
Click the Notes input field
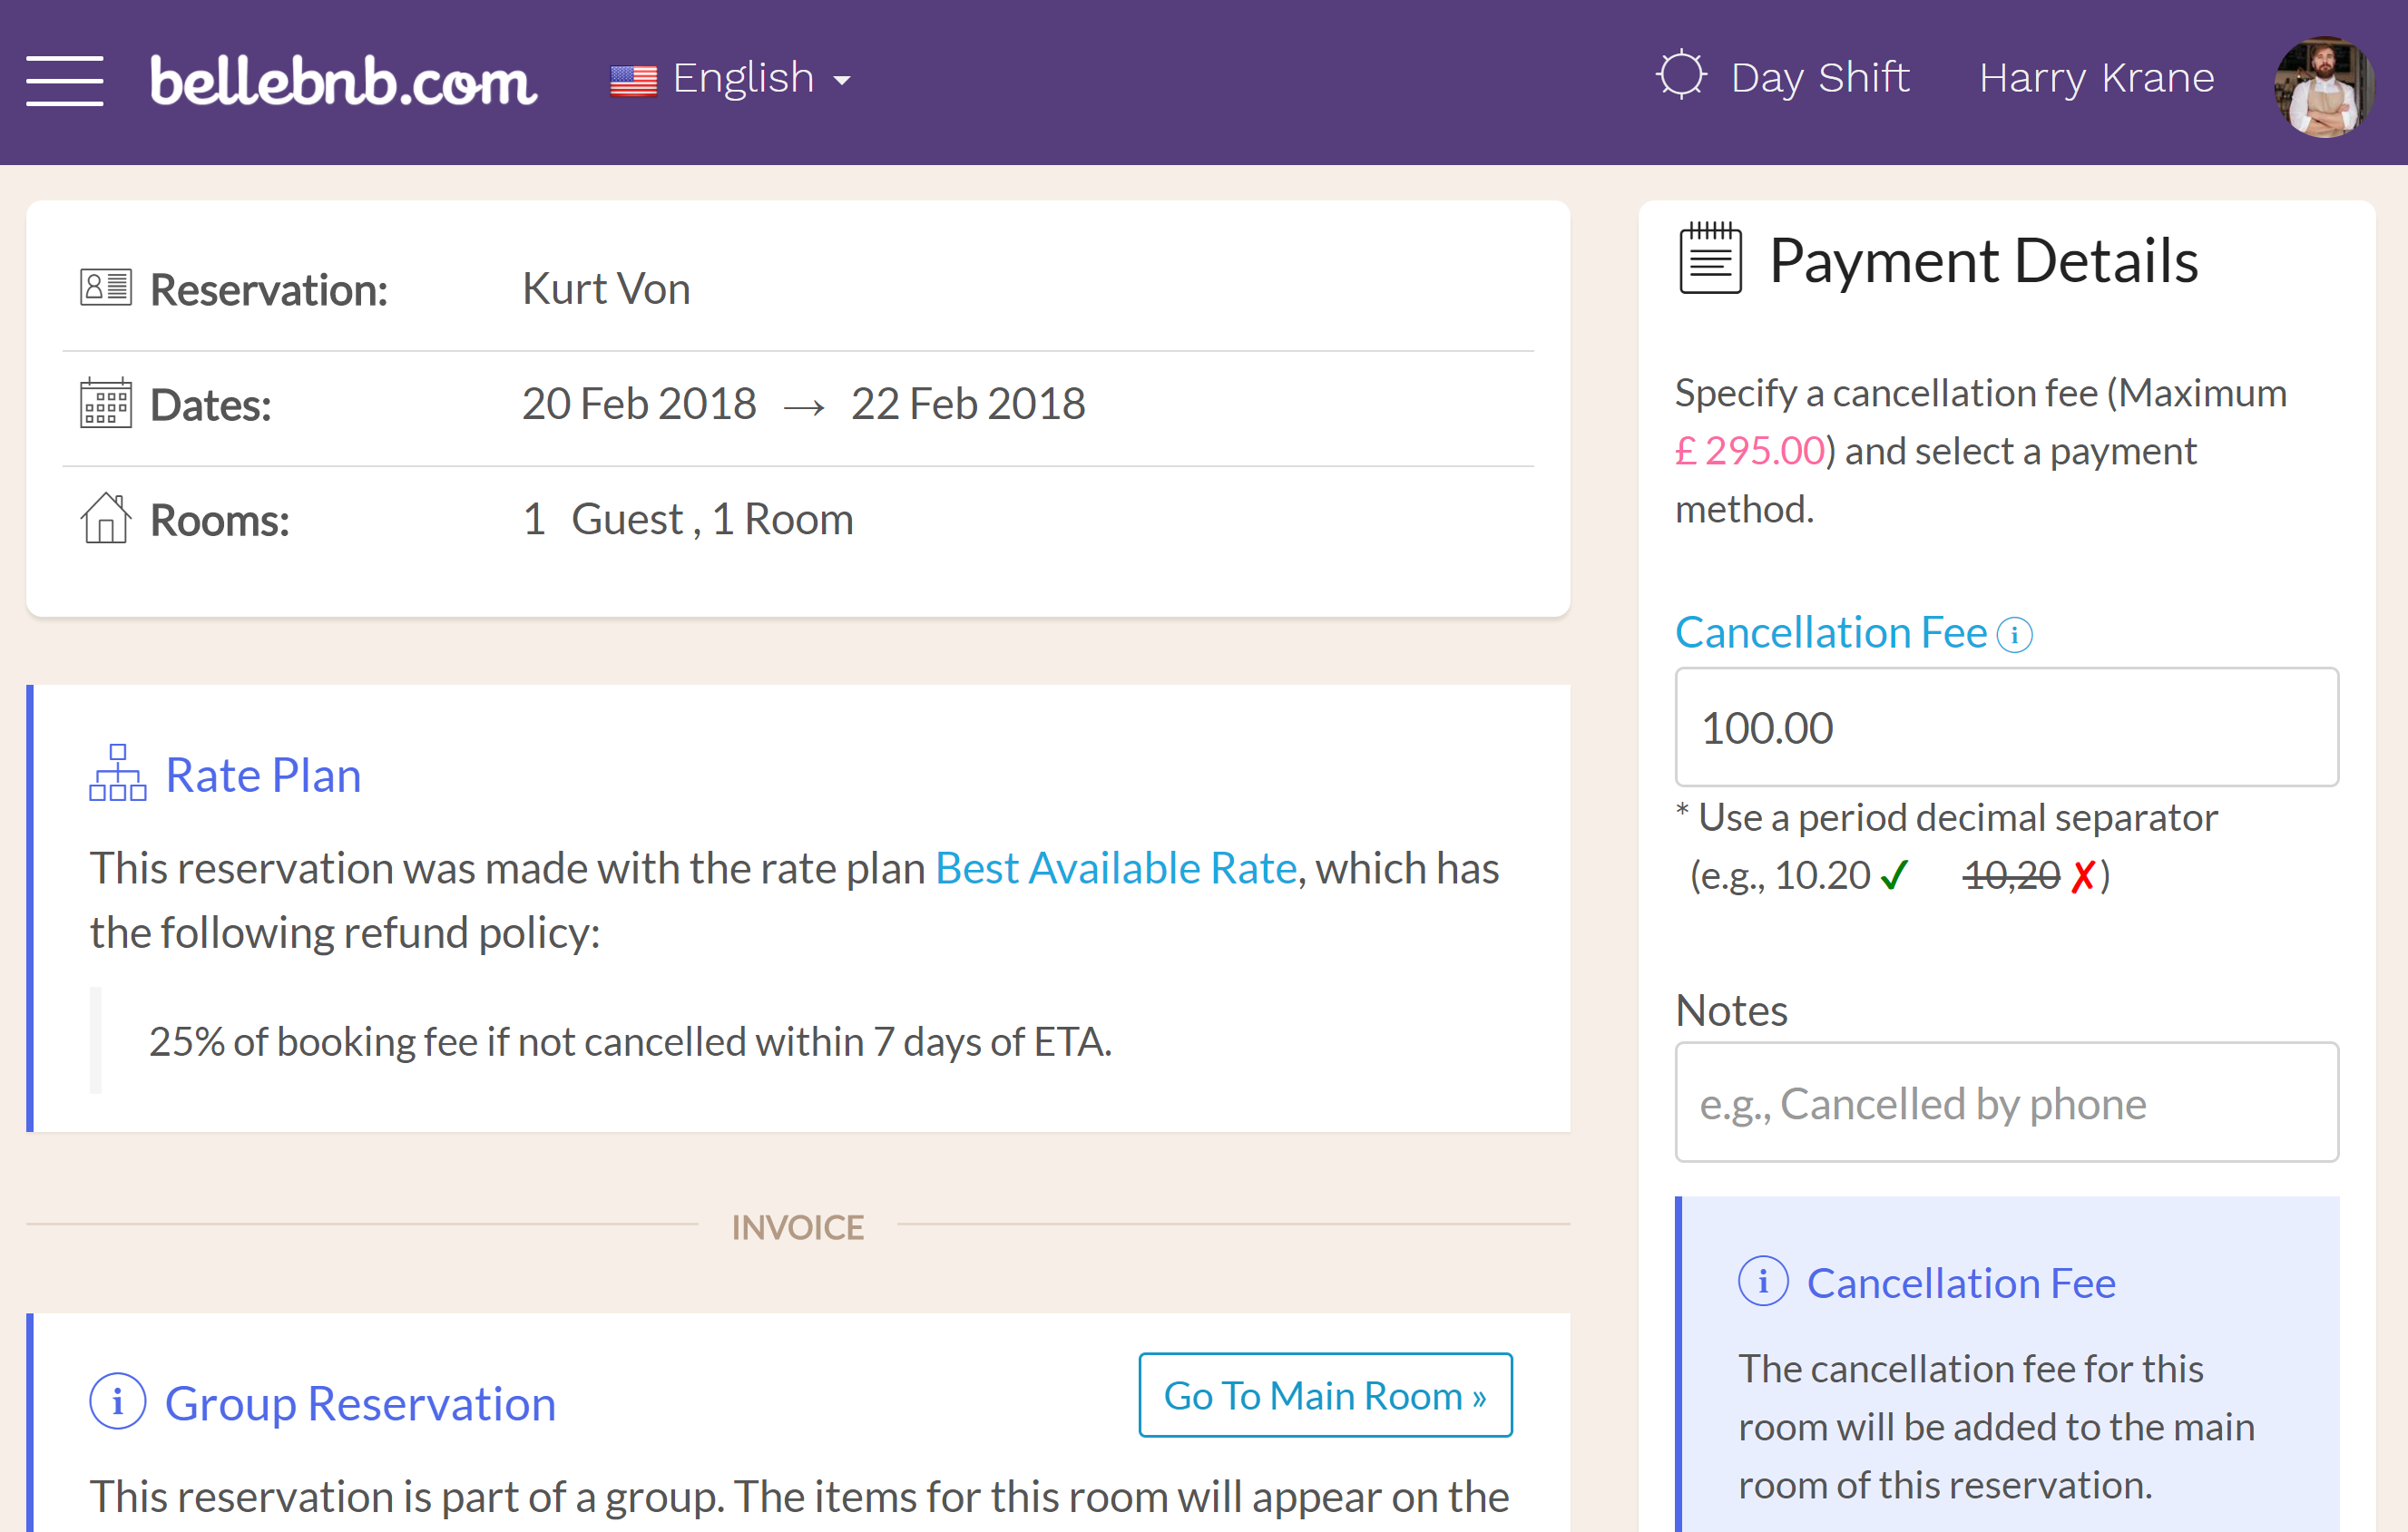click(x=2008, y=1102)
